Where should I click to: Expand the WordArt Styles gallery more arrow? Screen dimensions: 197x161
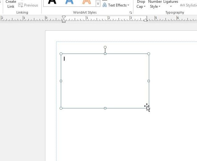[98, 4]
